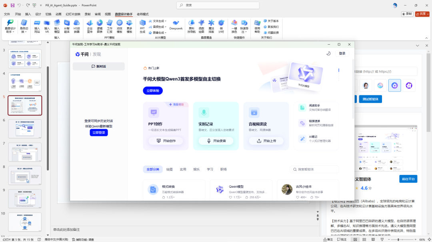
Task: Click the 前往平台 button
Action: point(408,179)
